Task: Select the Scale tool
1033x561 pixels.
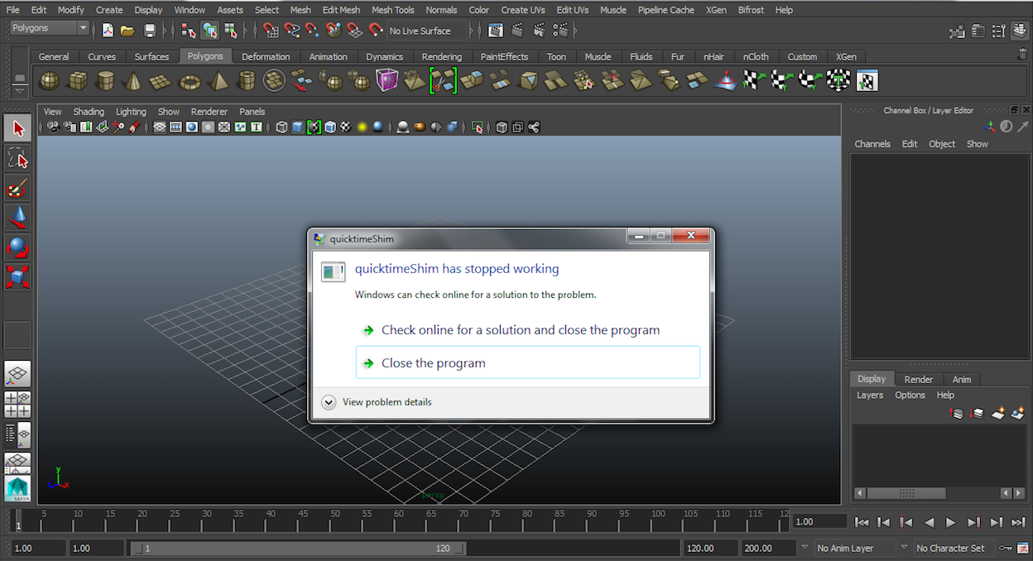Action: pos(18,276)
